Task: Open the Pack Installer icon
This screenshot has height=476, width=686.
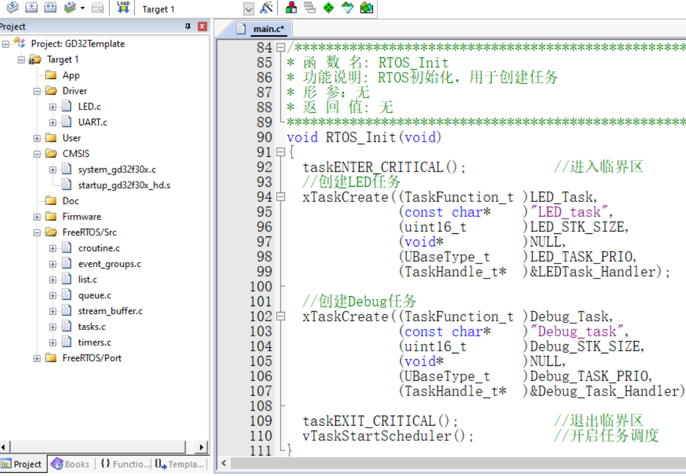Action: click(x=367, y=8)
